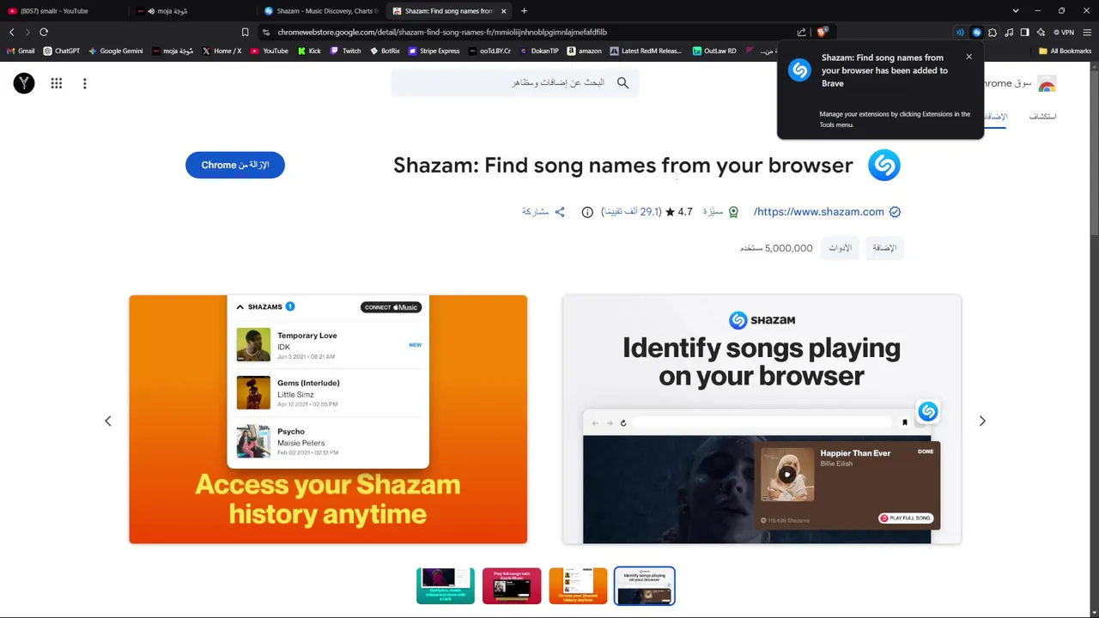Open the Home / X bookmark
The width and height of the screenshot is (1099, 618).
pos(222,51)
